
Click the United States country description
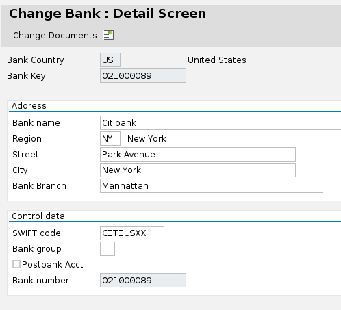coord(217,60)
